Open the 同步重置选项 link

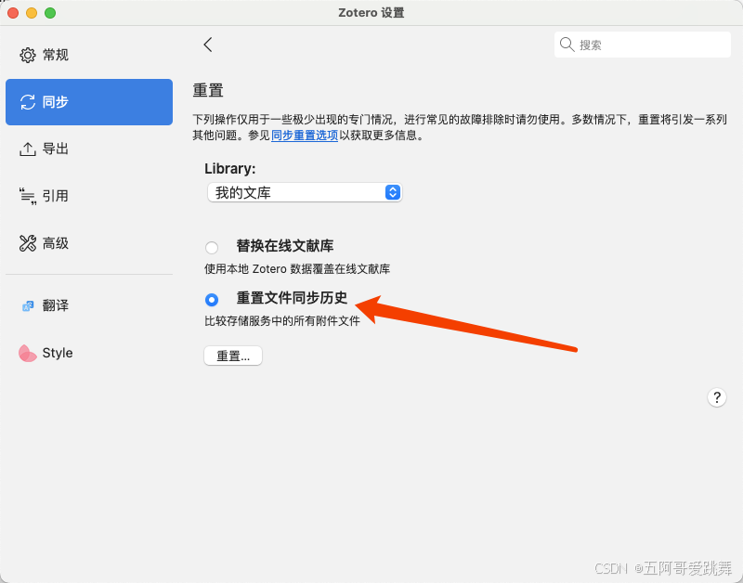click(x=305, y=136)
